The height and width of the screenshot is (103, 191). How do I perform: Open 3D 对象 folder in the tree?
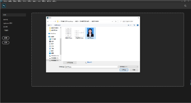(x=52, y=39)
